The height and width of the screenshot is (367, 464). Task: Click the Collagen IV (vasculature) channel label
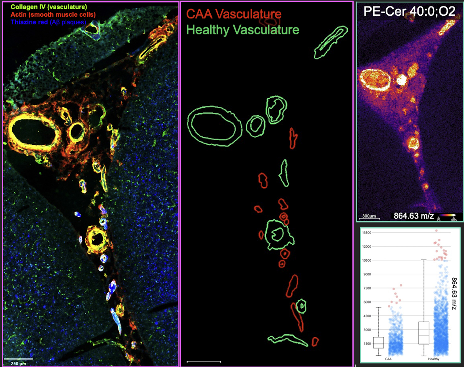[x=49, y=7]
